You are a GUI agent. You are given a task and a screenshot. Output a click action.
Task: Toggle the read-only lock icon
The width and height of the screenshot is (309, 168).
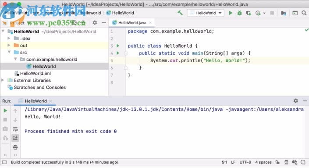coord(278,162)
